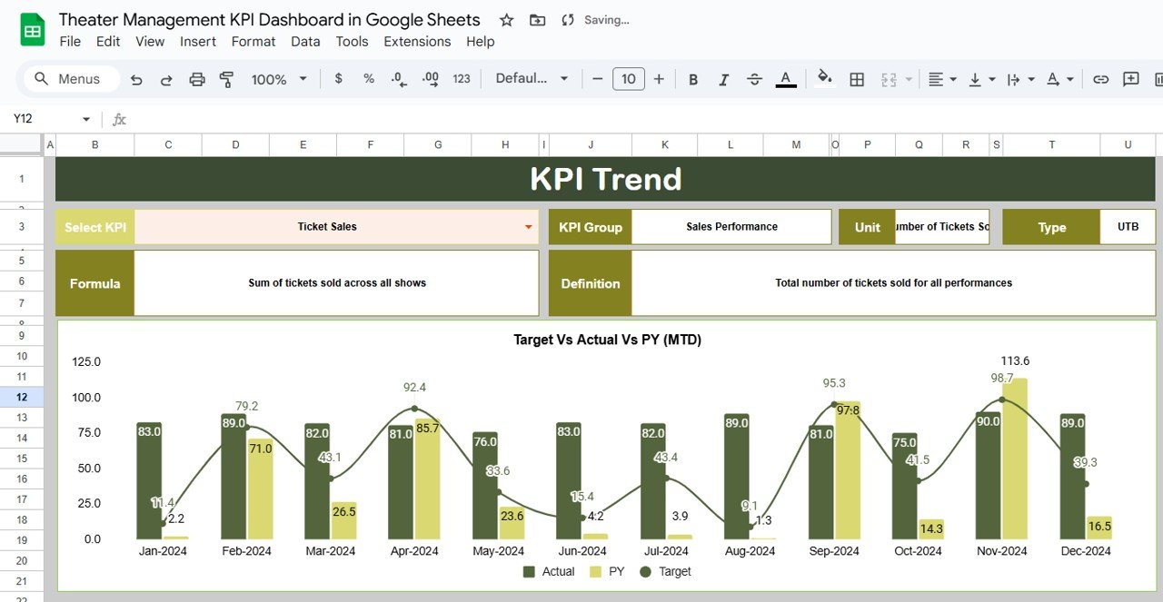Insert link via chain icon
The width and height of the screenshot is (1163, 602).
point(1100,80)
